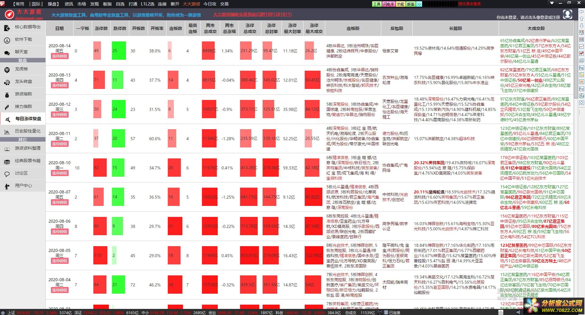Screen dimensions: 585x315
Task: Click the back arrow icon in right toolbar
Action: (x=581, y=12)
